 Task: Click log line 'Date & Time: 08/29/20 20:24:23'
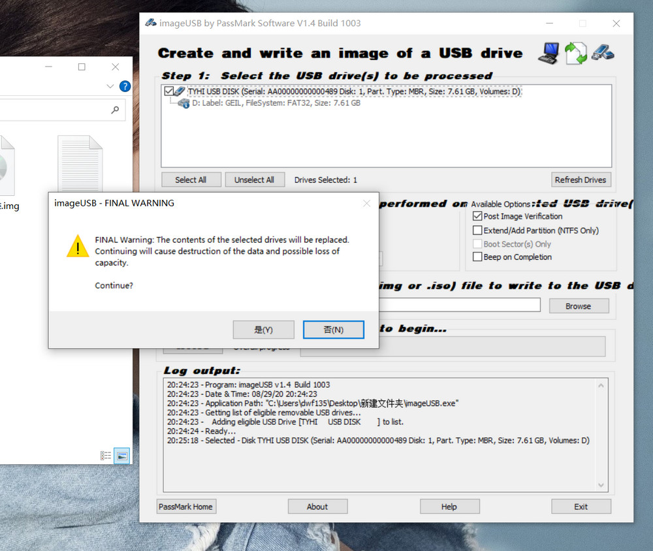coord(242,394)
